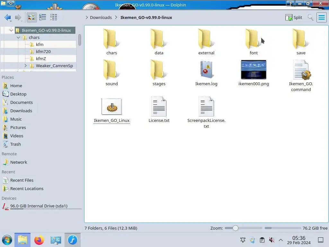Go back to the previous folder
The width and height of the screenshot is (329, 247).
coord(8,17)
